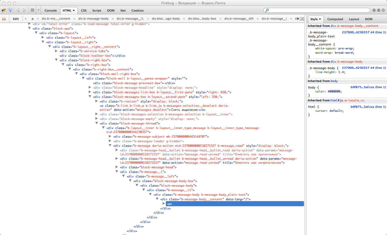Expand the b-resizer div node
This screenshot has height=235, width=387.
(x=96, y=101)
